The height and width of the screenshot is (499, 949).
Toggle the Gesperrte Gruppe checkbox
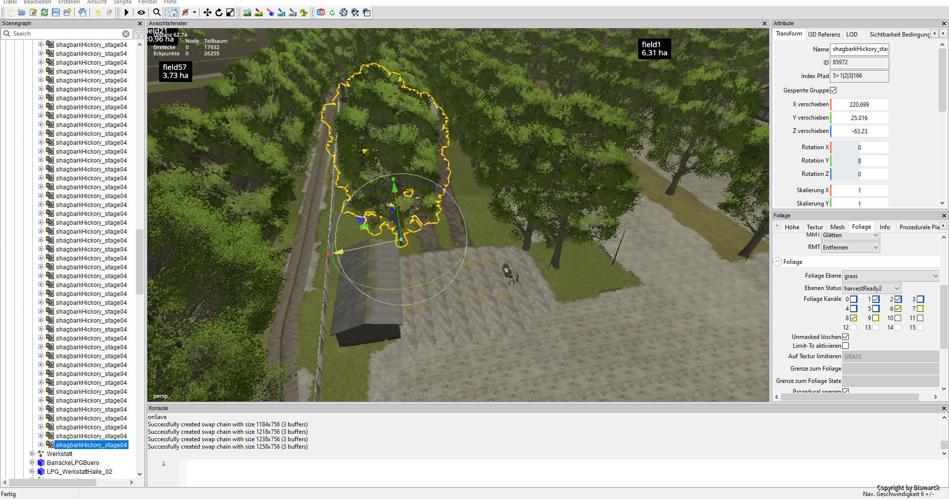[833, 90]
